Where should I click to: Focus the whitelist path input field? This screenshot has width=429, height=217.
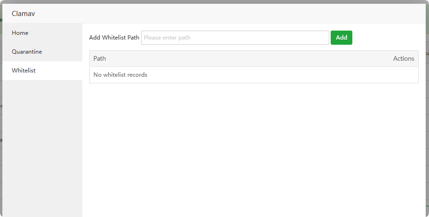point(235,38)
